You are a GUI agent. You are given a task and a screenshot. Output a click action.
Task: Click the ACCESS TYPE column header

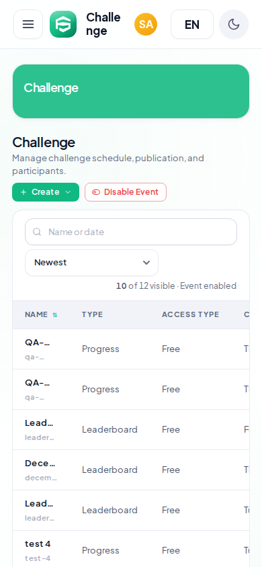click(190, 314)
